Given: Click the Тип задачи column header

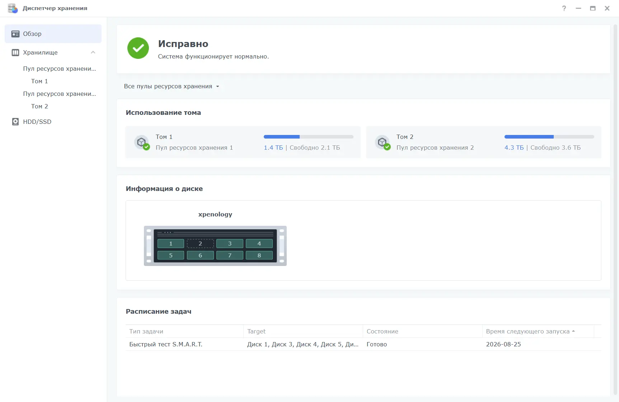Looking at the screenshot, I should click(184, 331).
